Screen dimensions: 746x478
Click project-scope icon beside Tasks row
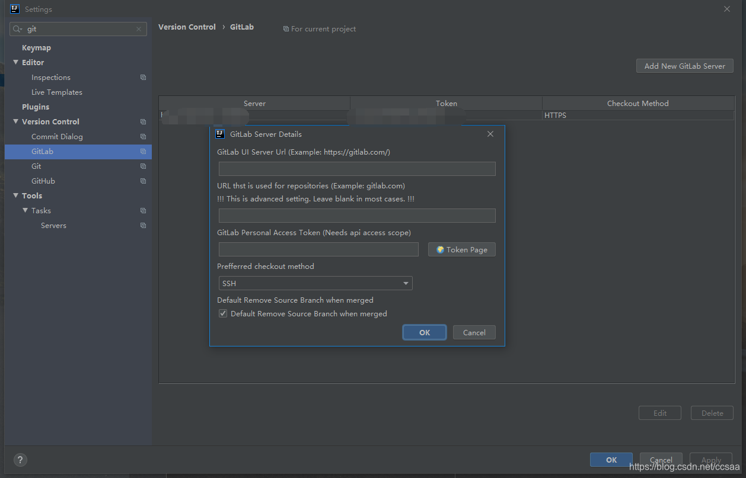click(143, 211)
